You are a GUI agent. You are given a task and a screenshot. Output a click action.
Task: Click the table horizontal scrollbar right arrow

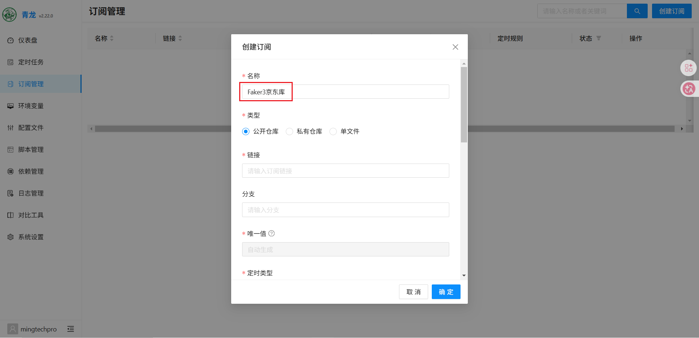point(682,129)
